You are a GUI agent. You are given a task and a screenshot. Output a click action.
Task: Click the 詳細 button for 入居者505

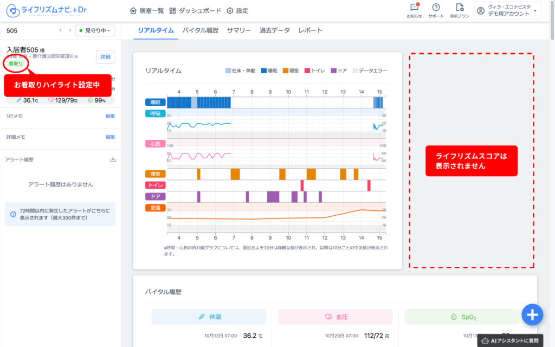[x=105, y=57]
